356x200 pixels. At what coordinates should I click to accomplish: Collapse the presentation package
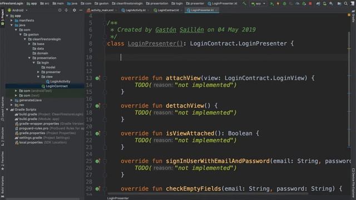[29, 58]
